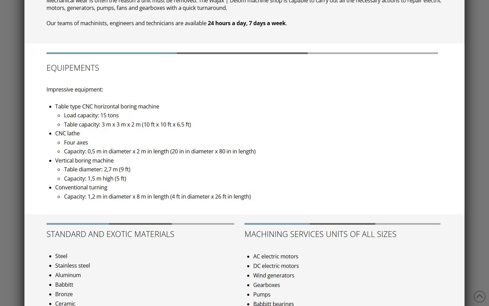Screen dimensions: 489x306
Task: Select Gearboxes in the services list
Action: click(267, 285)
